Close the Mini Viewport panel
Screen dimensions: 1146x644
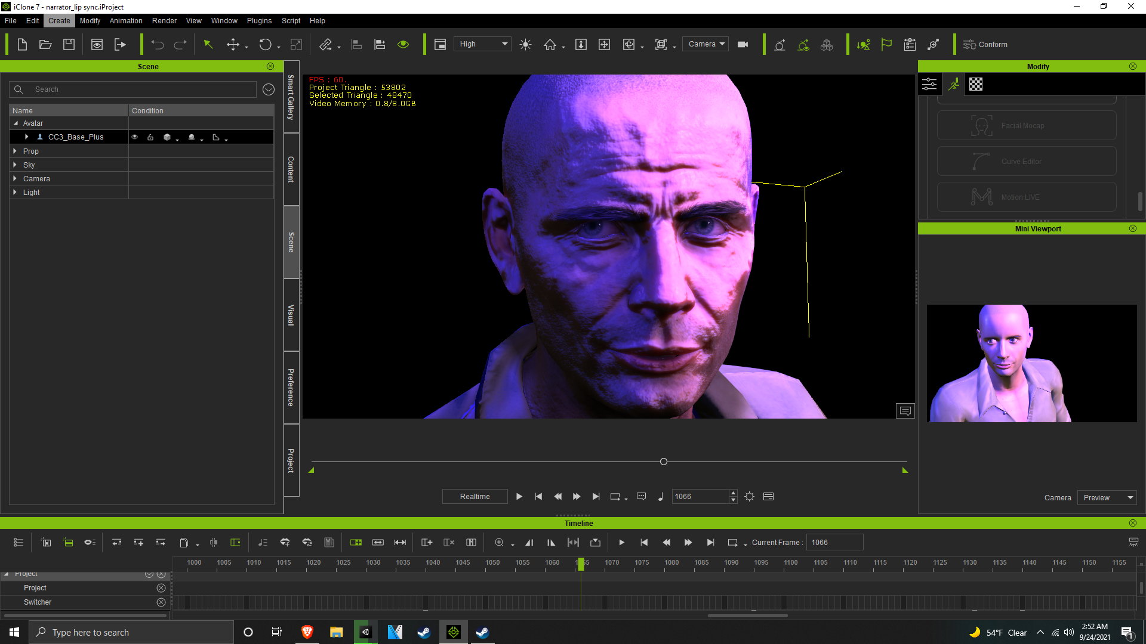[1133, 229]
